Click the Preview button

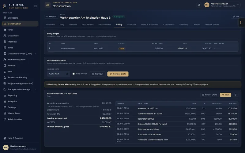97,74
